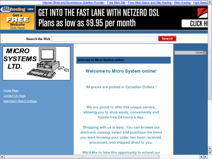Click the Bizhosting logo
The image size is (212, 159).
(13, 9)
